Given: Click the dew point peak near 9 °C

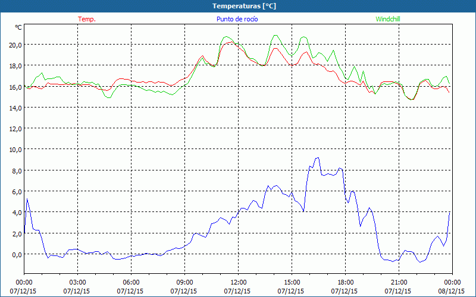Looking at the screenshot, I should tap(317, 157).
